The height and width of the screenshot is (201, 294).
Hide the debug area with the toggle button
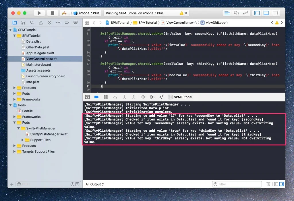(x=87, y=97)
